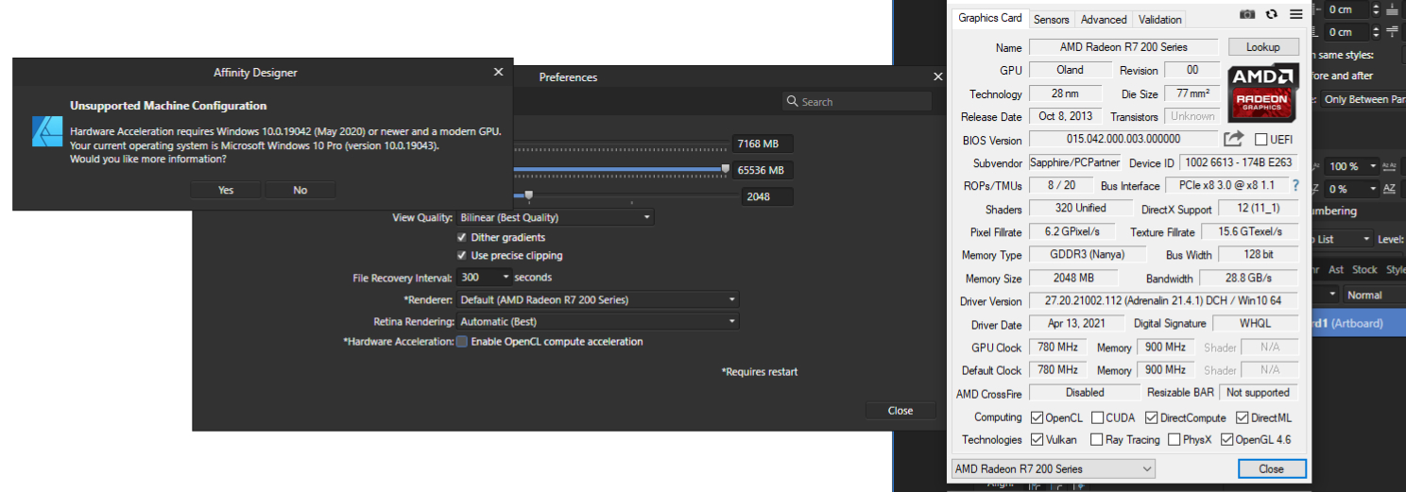The width and height of the screenshot is (1406, 492).
Task: Switch to the Graphics Card tab
Action: 989,18
